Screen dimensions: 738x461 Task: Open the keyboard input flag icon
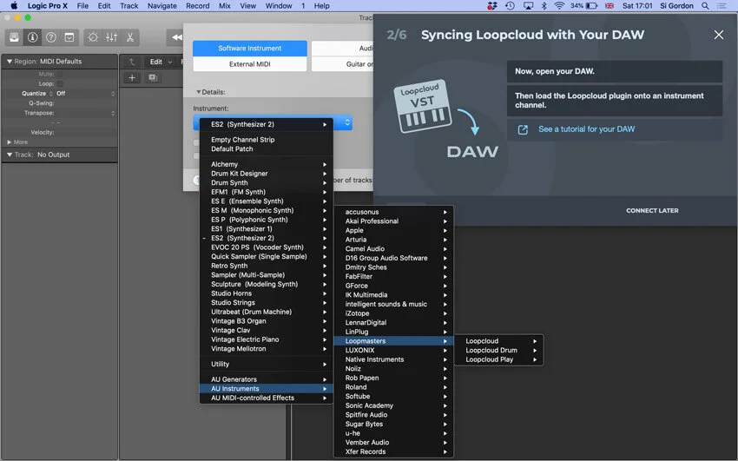click(609, 6)
